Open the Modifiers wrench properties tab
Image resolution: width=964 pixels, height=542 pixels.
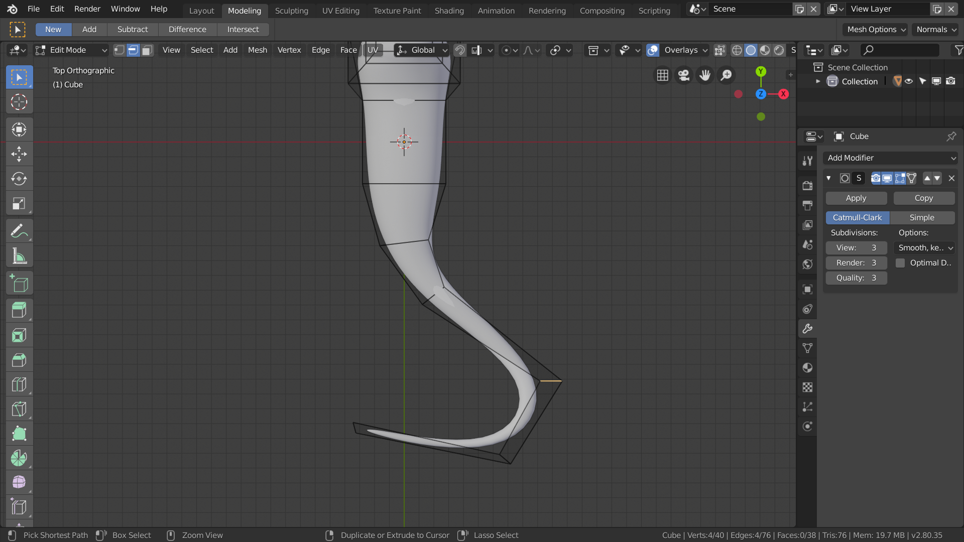(x=807, y=329)
